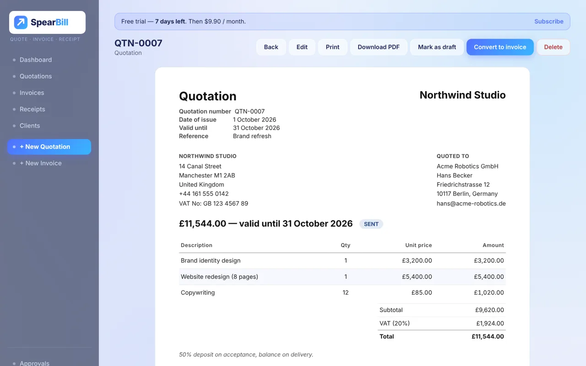Click the £1,020.00 amount cell

click(489, 293)
